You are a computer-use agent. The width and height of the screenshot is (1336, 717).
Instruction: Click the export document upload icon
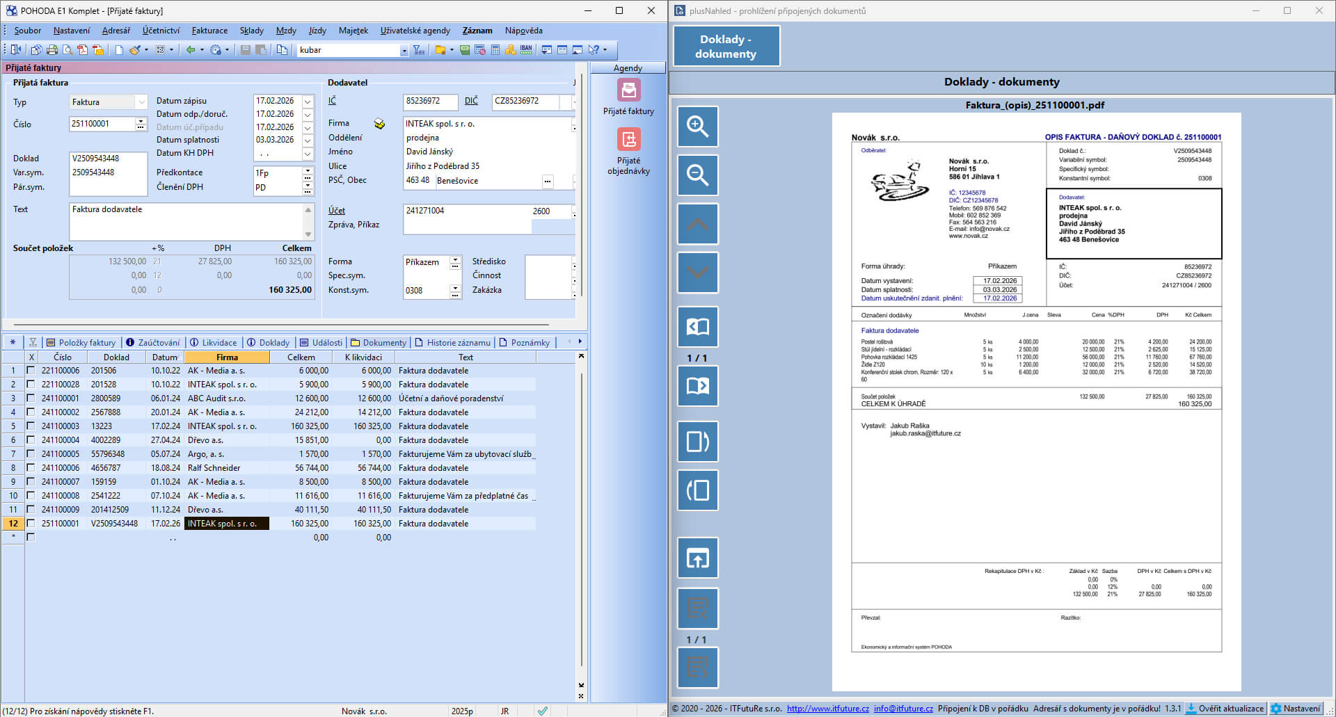coord(697,558)
